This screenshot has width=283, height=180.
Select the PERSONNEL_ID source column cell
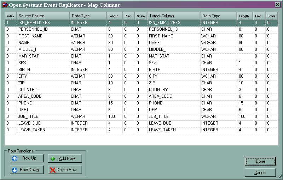pyautogui.click(x=33, y=29)
